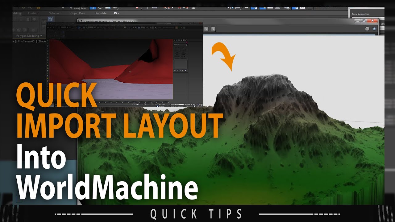Open the Selection ribbon tab
This screenshot has width=395, height=222.
point(55,13)
